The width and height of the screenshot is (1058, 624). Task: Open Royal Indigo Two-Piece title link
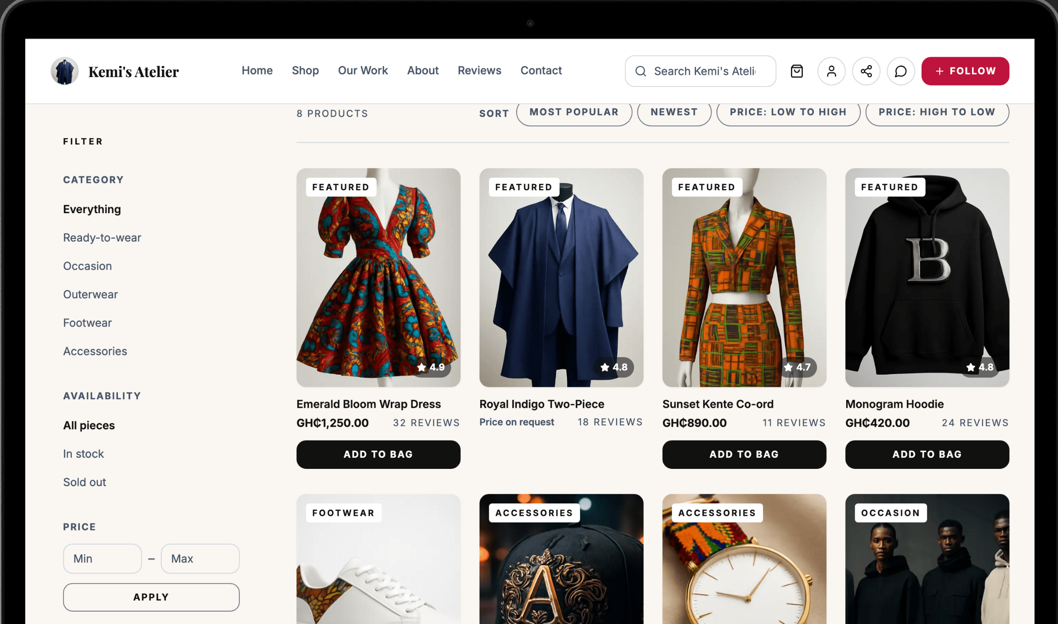pos(542,404)
